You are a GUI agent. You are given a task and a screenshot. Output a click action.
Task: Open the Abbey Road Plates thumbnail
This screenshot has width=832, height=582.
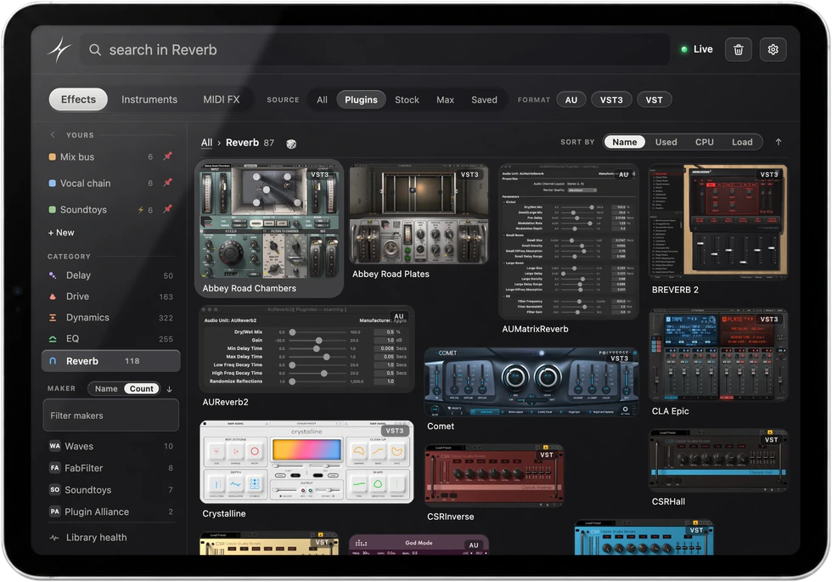coord(419,214)
